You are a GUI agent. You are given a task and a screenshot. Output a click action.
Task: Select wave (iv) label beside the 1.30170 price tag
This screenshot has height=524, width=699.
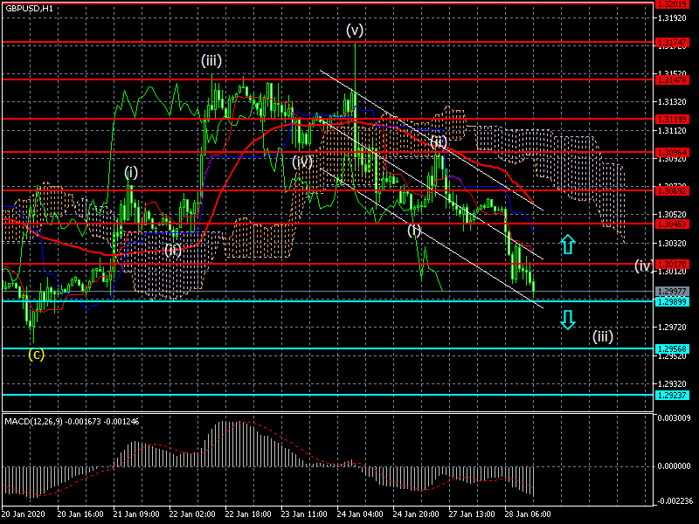[644, 266]
